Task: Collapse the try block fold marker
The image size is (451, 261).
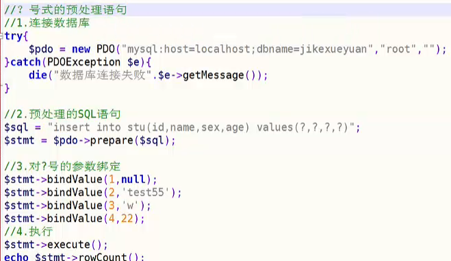Action: click(x=2, y=36)
